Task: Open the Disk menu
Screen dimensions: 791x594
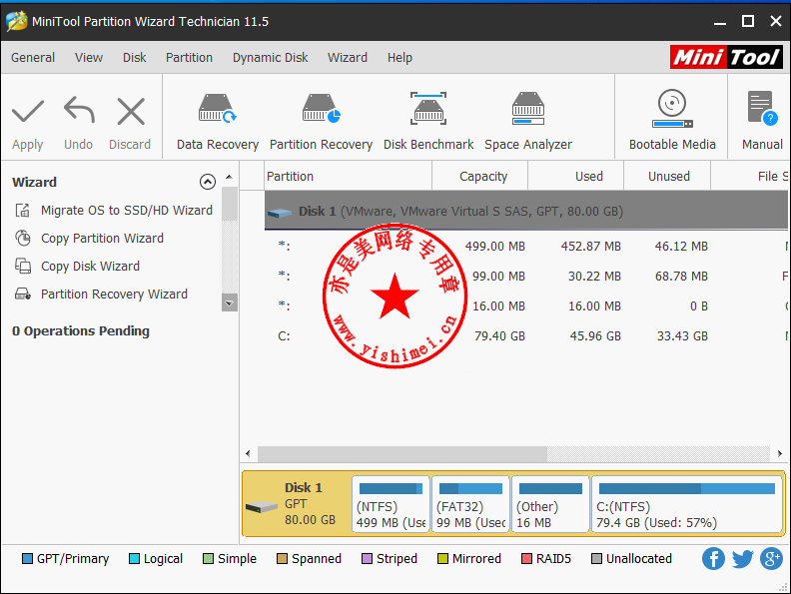Action: click(x=134, y=58)
